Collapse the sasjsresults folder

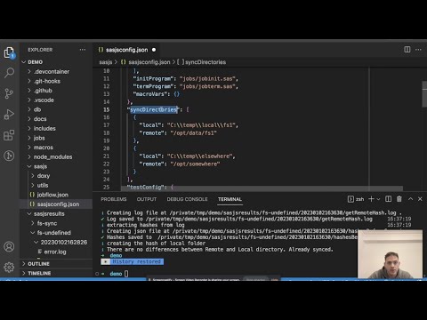coord(49,213)
